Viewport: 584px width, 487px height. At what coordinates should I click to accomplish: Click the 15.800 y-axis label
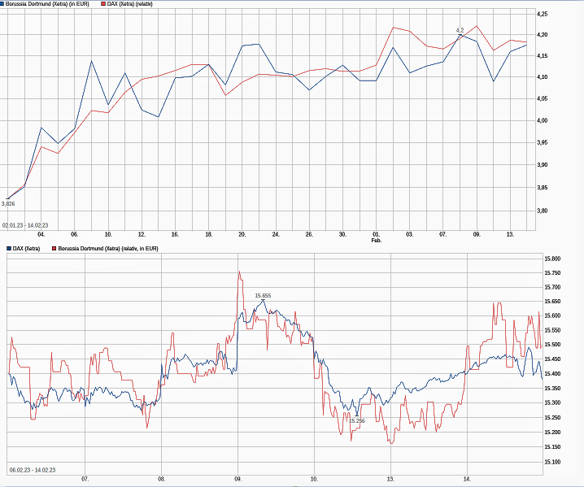tap(552, 259)
